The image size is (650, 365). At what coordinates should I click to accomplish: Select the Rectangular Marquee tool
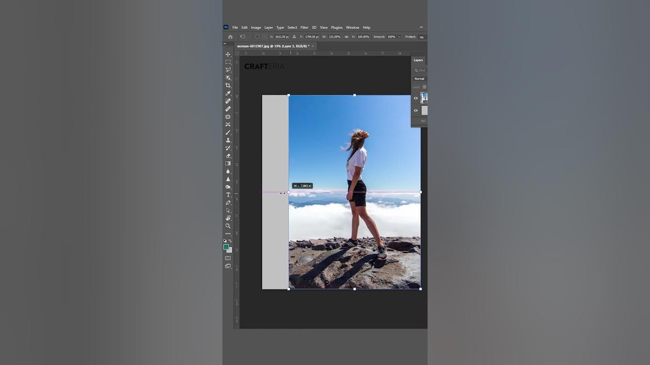point(228,62)
